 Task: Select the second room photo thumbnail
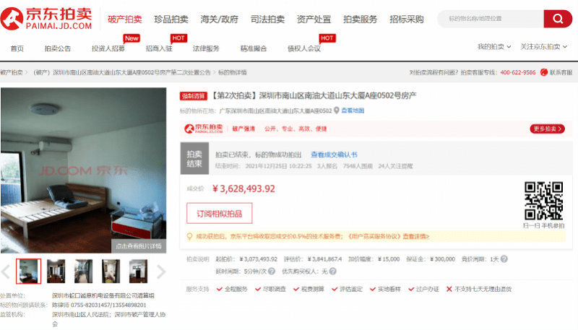[x=56, y=271]
